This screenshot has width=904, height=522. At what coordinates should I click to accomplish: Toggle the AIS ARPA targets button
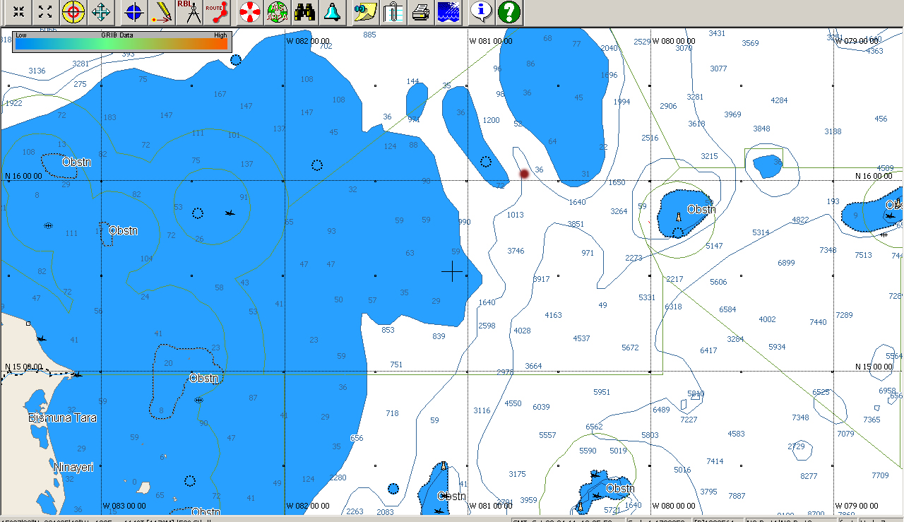tap(278, 12)
